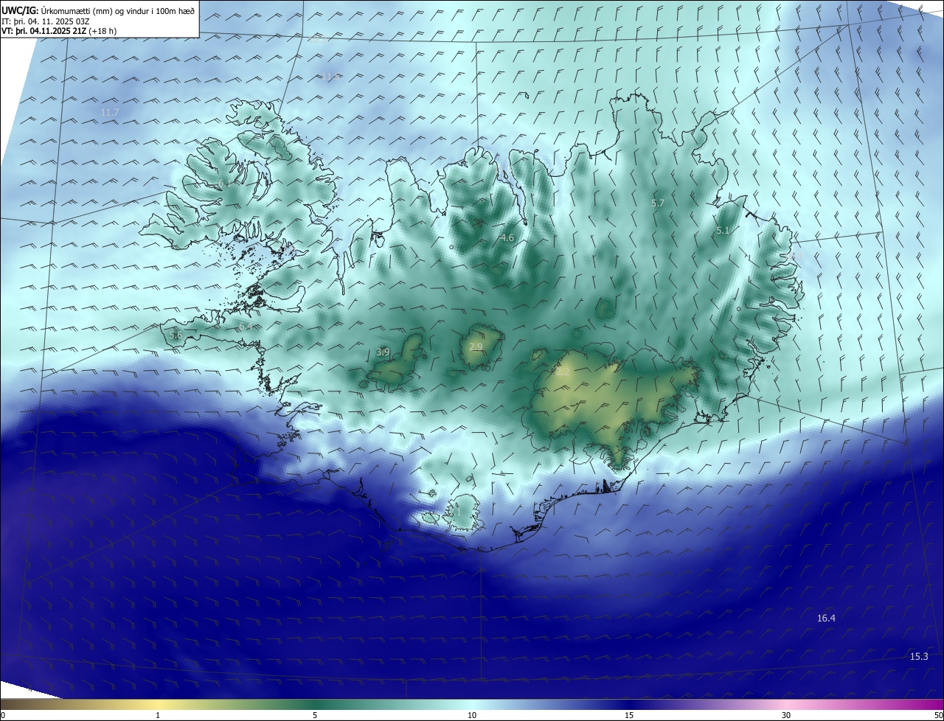944x721 pixels.
Task: Click the colour scale tick labelled 30
Action: click(x=786, y=715)
